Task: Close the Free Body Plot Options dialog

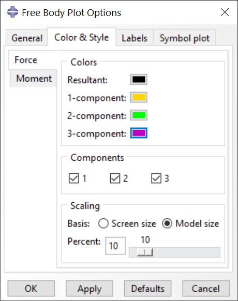Action: 225,12
